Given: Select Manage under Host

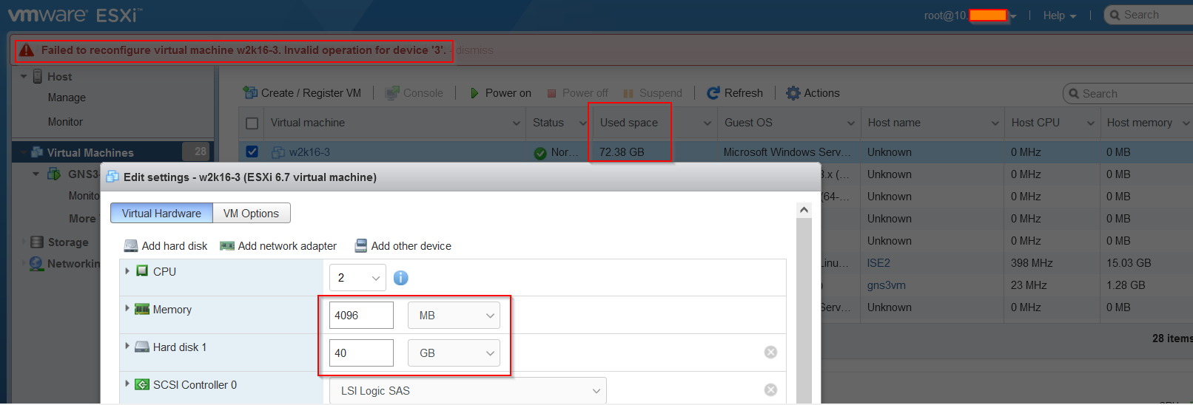Looking at the screenshot, I should (x=67, y=98).
